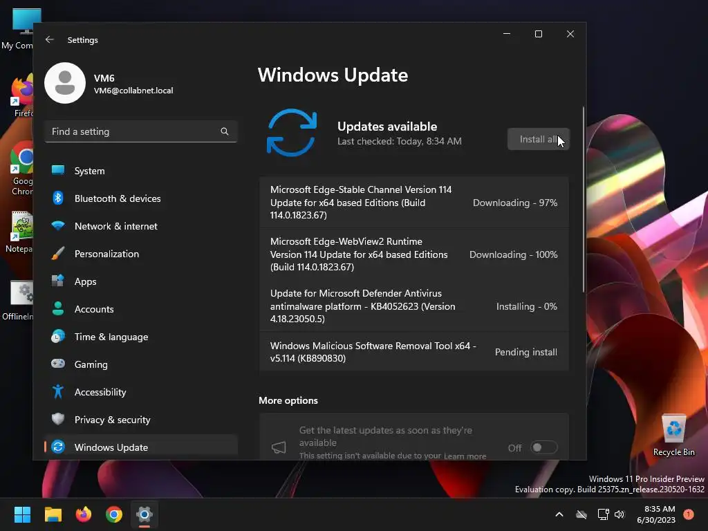Click the megaphone icon under More options
The image size is (708, 531).
point(279,447)
